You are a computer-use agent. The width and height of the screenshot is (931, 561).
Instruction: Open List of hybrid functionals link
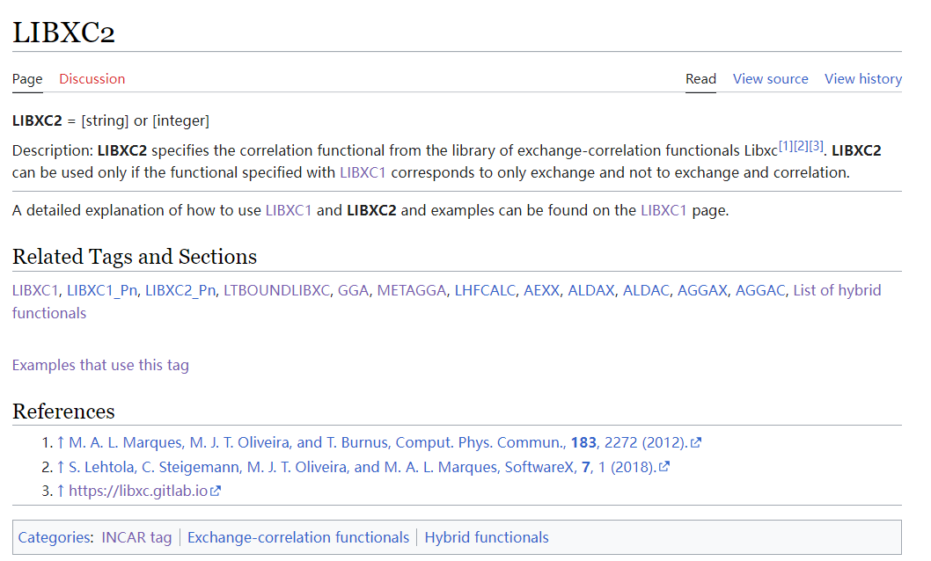tap(837, 290)
